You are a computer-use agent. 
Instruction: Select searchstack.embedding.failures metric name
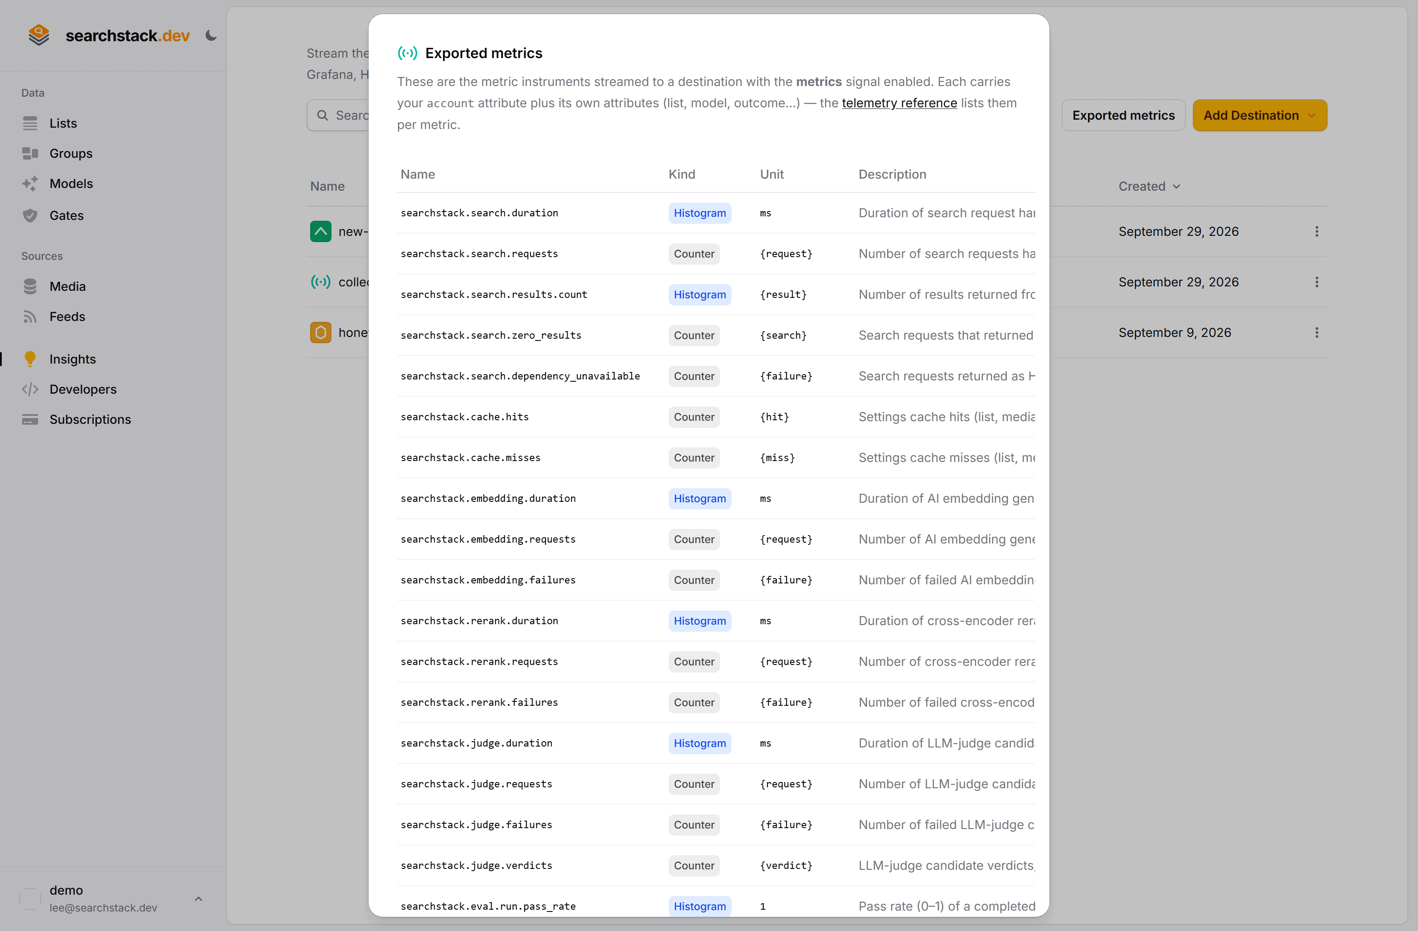488,580
